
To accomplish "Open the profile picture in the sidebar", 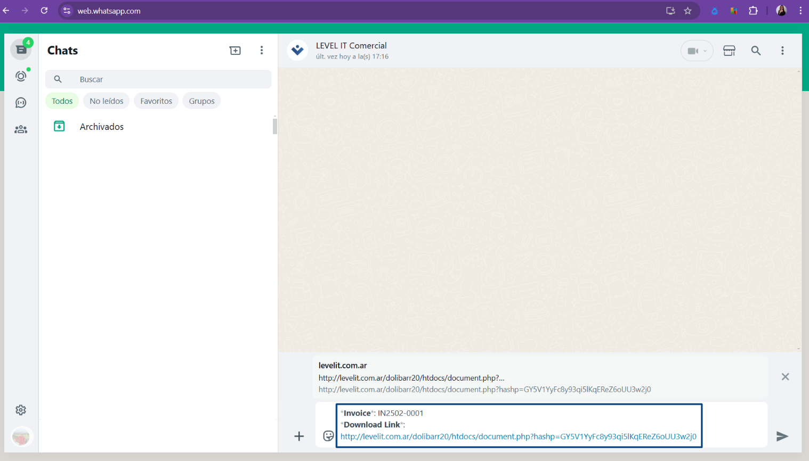I will click(x=21, y=437).
